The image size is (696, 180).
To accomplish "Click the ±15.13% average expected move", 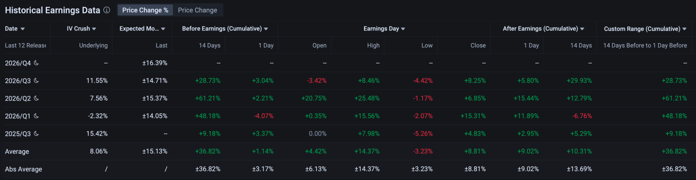I will (155, 151).
